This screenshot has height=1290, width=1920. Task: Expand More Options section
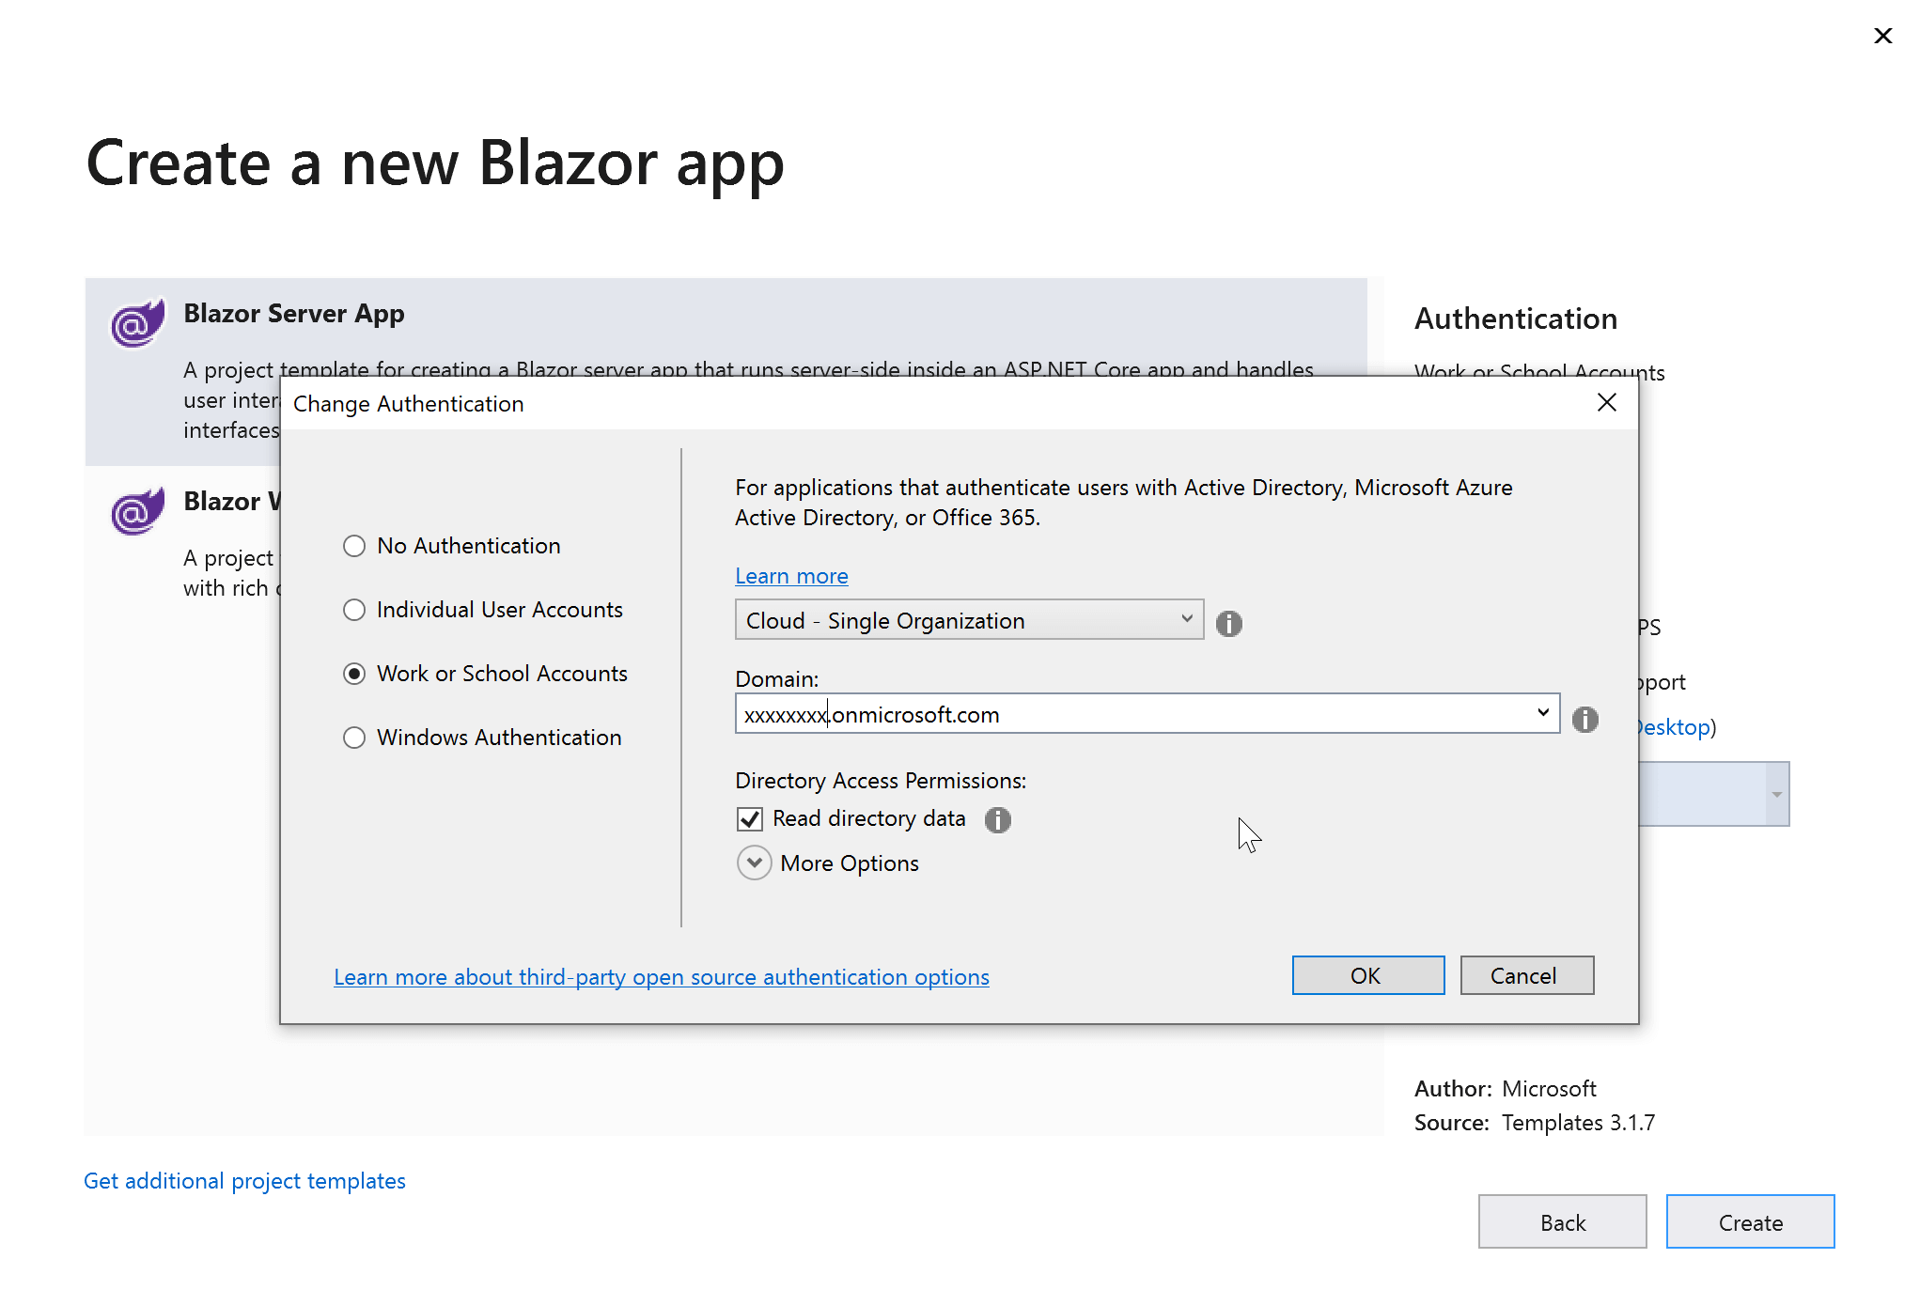pyautogui.click(x=754, y=863)
